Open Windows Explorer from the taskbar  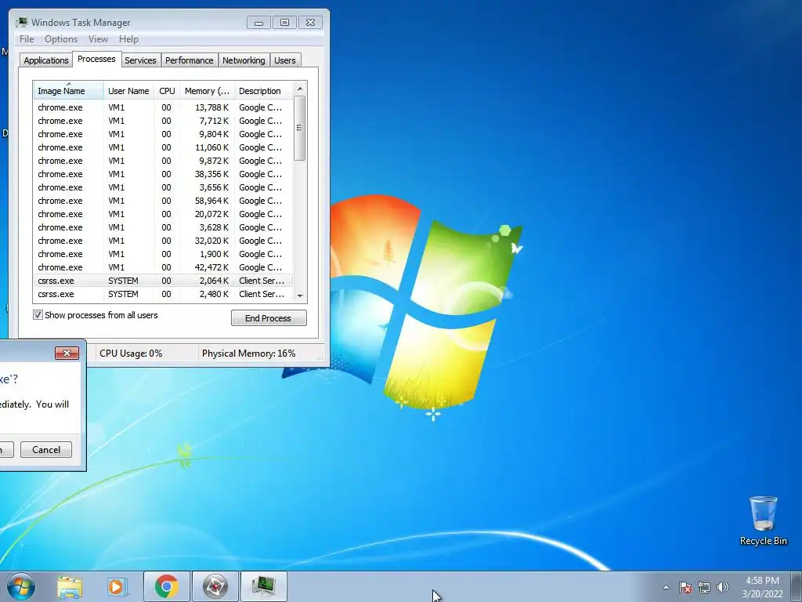click(70, 586)
